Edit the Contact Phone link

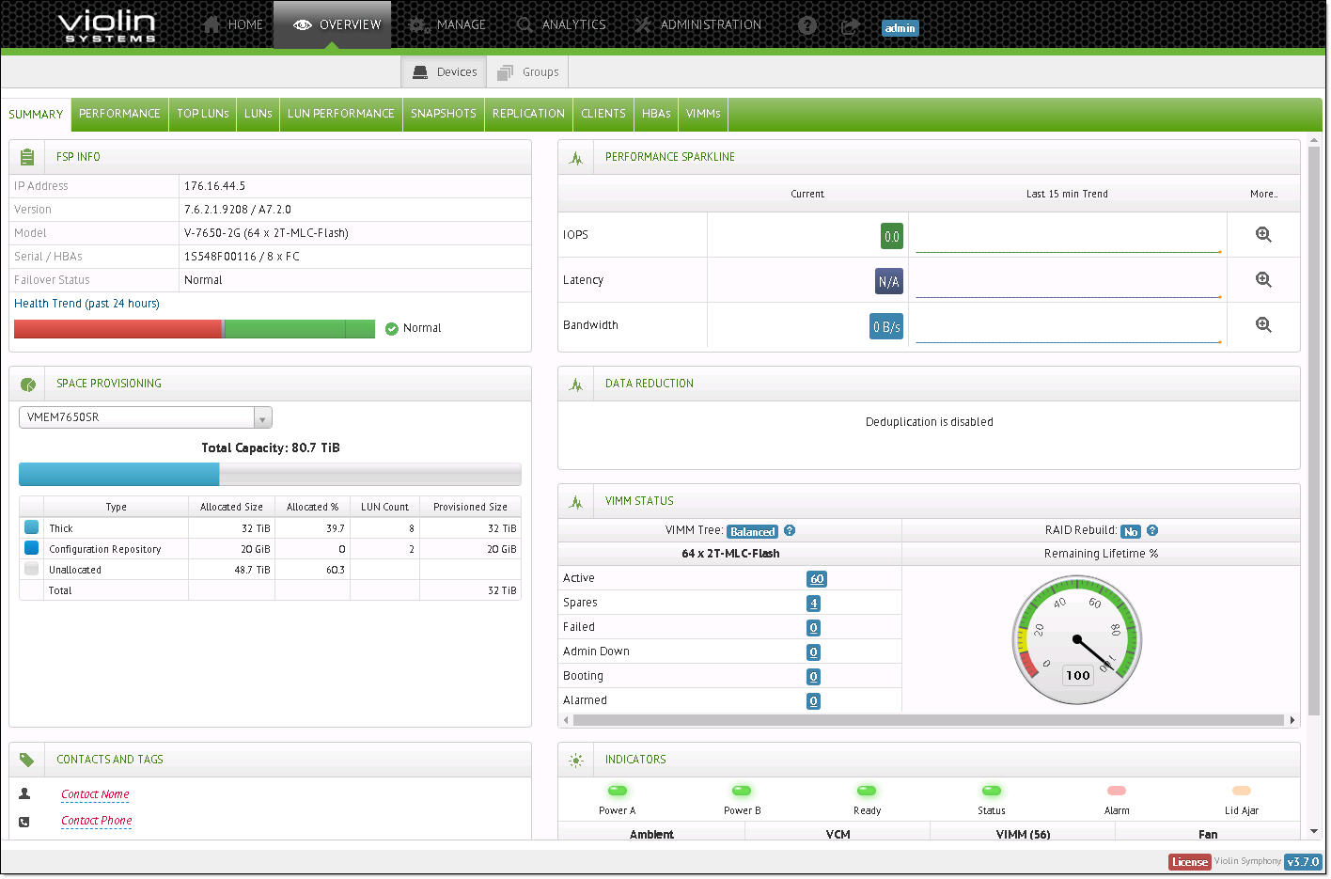coord(96,821)
